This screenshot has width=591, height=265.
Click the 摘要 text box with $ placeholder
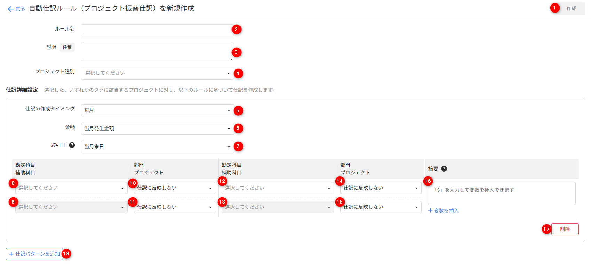click(x=501, y=193)
